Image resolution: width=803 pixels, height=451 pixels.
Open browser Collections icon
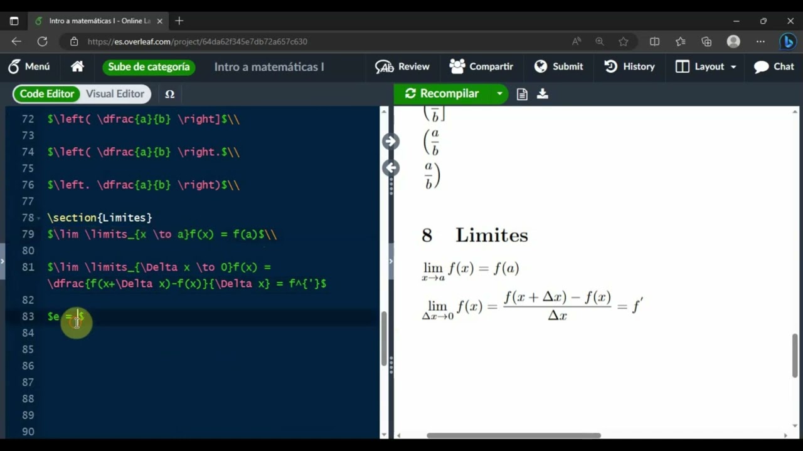point(707,41)
